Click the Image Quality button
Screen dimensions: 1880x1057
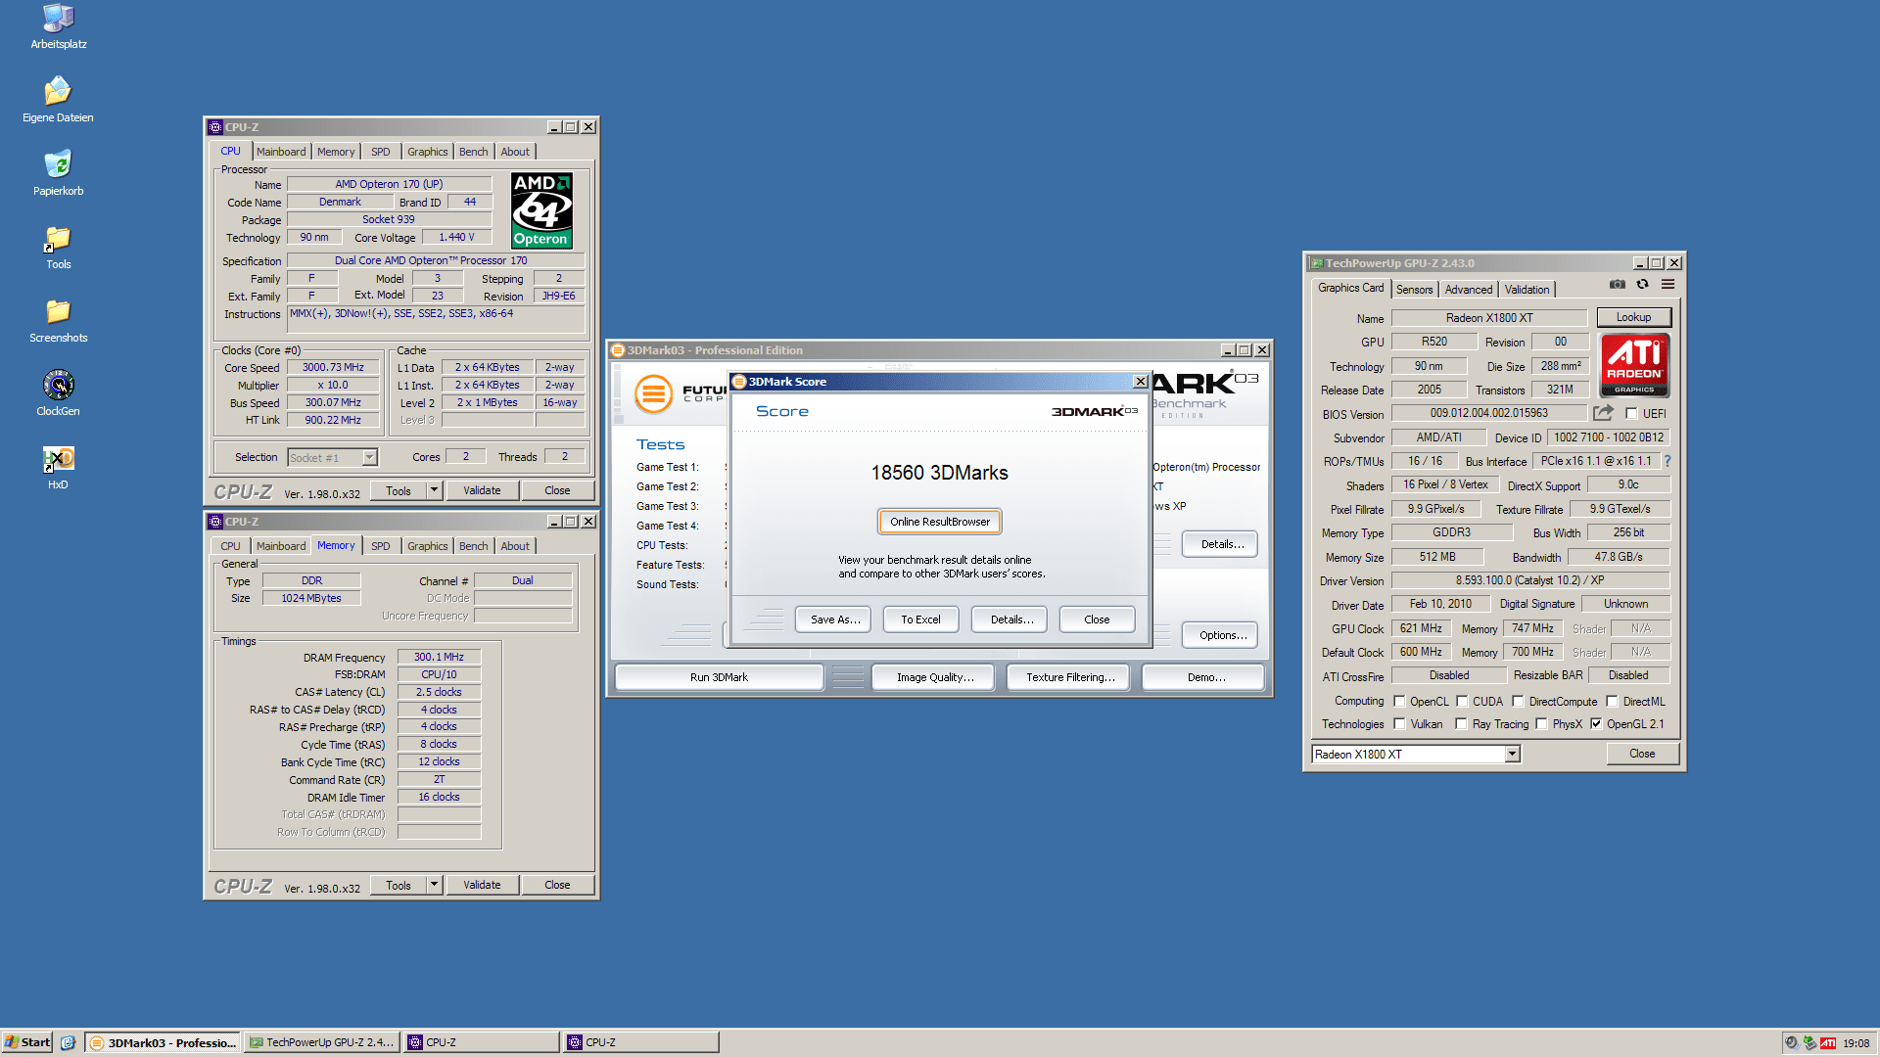(935, 677)
